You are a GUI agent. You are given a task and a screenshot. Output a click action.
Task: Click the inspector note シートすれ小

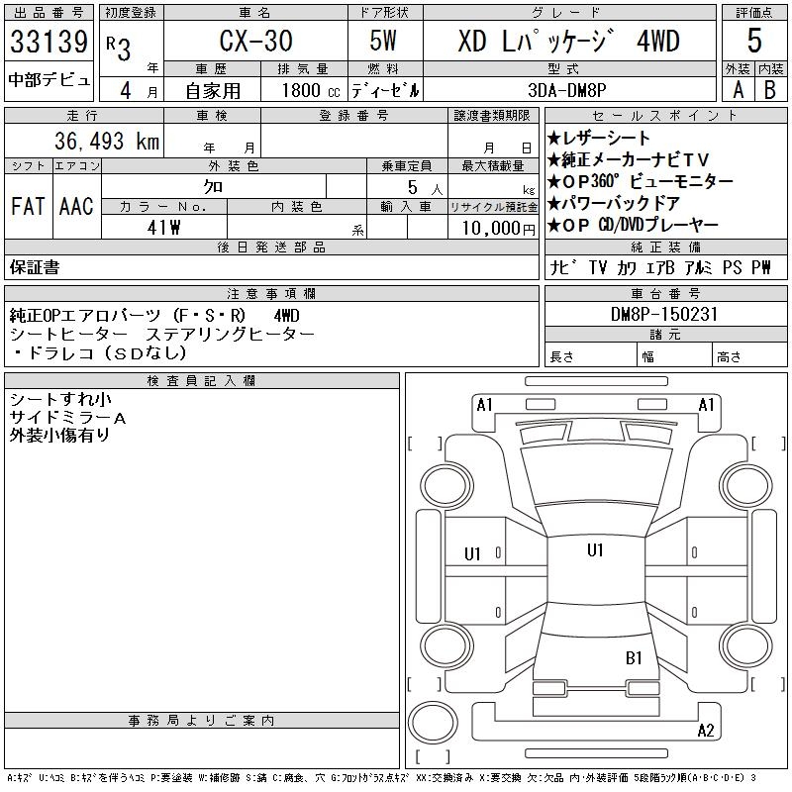[x=60, y=400]
